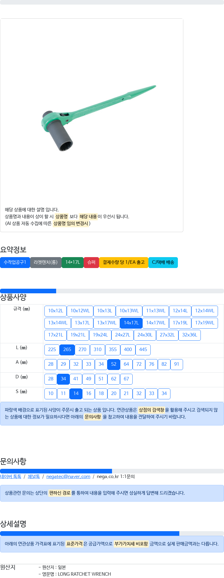Open the 네이버 톡톡 inquiry link

[11, 476]
